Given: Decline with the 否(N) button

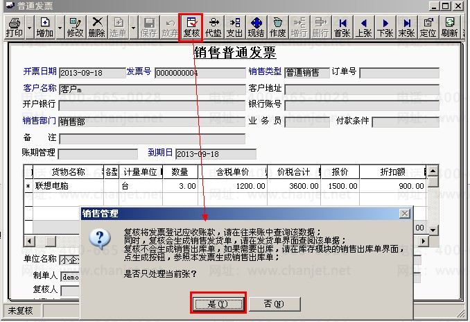Looking at the screenshot, I should (275, 304).
